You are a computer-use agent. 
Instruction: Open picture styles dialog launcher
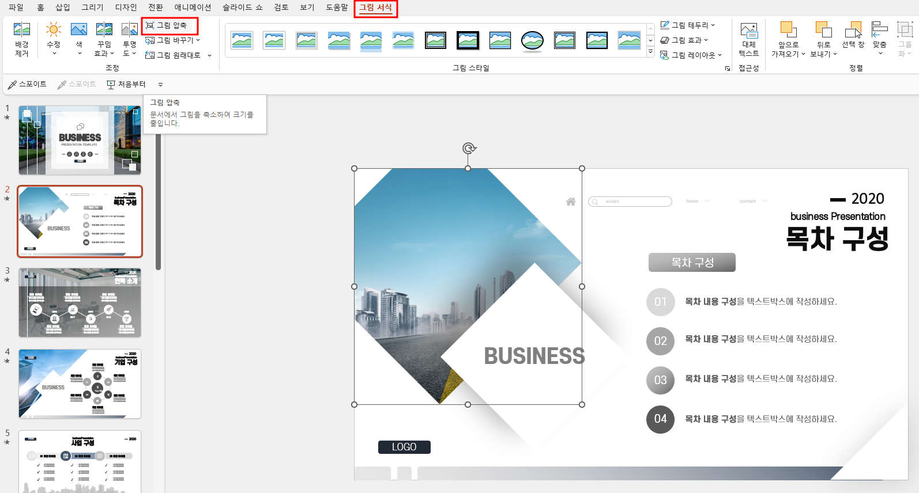click(728, 69)
